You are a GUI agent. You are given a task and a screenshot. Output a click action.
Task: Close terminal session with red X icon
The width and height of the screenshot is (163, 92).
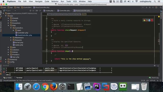coord(4,72)
